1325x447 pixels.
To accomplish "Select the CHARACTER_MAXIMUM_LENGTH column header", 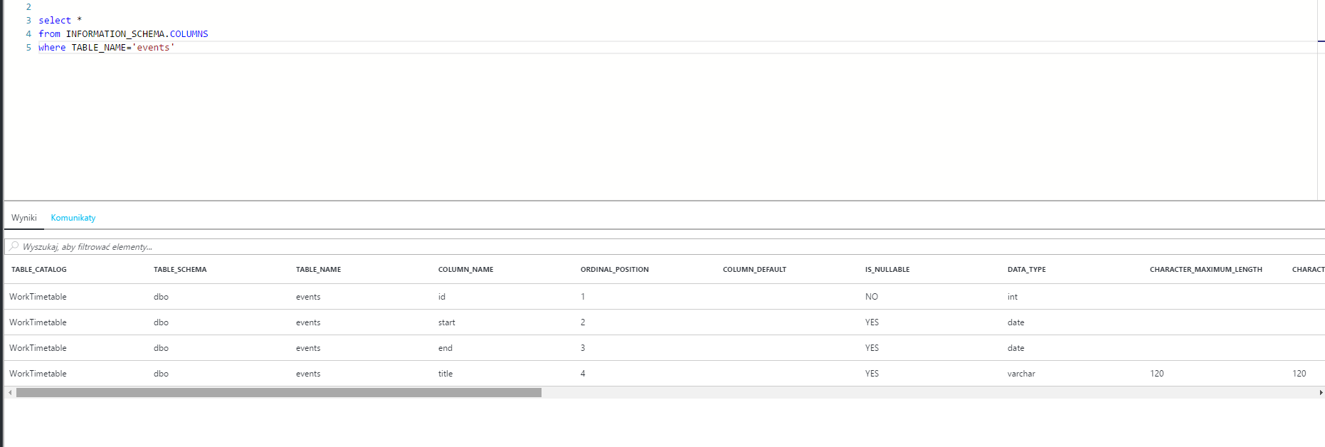I will pos(1205,270).
